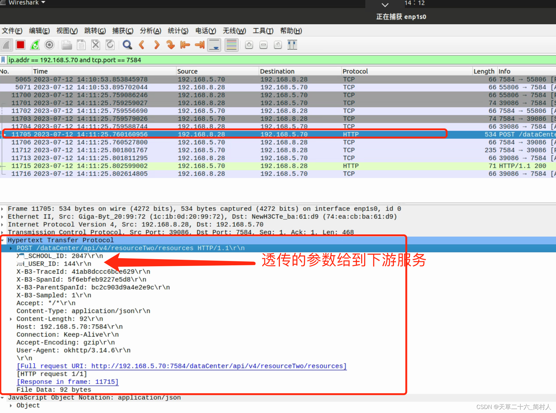556x413 pixels.
Task: Sort packets by Source column
Action: click(x=217, y=71)
